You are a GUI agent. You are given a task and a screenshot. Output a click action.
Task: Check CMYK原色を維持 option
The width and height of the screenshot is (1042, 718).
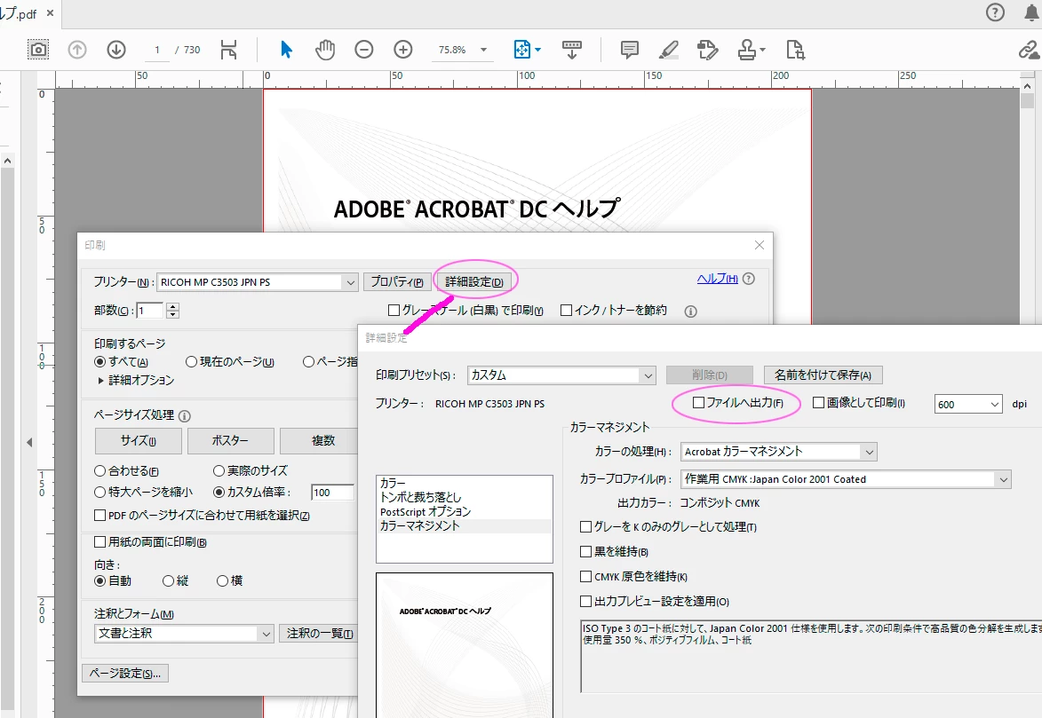coord(585,577)
